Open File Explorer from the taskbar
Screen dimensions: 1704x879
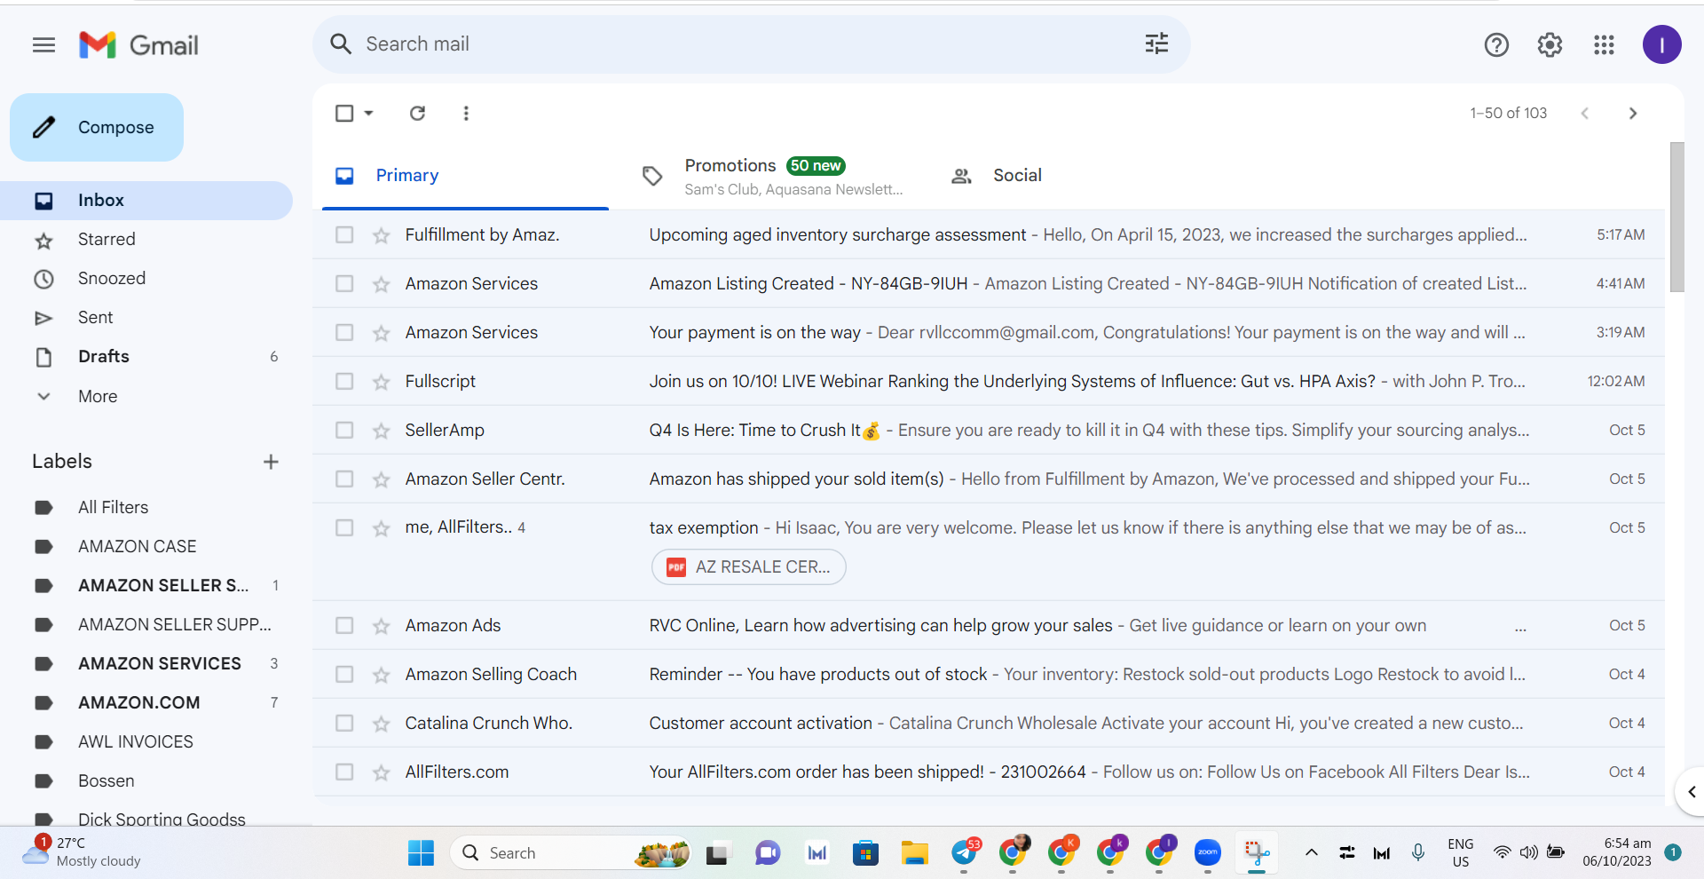(x=914, y=853)
